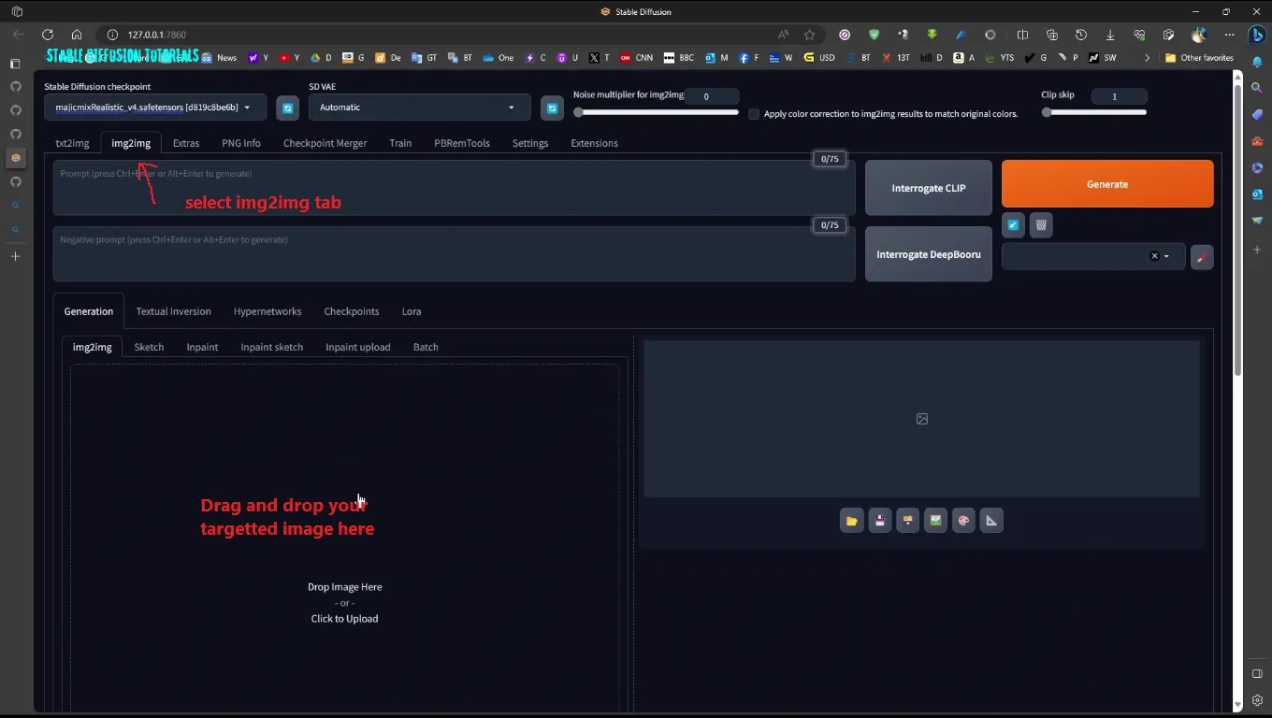Open the edit styles paintbrush icon
1272x718 pixels.
[x=1202, y=257]
